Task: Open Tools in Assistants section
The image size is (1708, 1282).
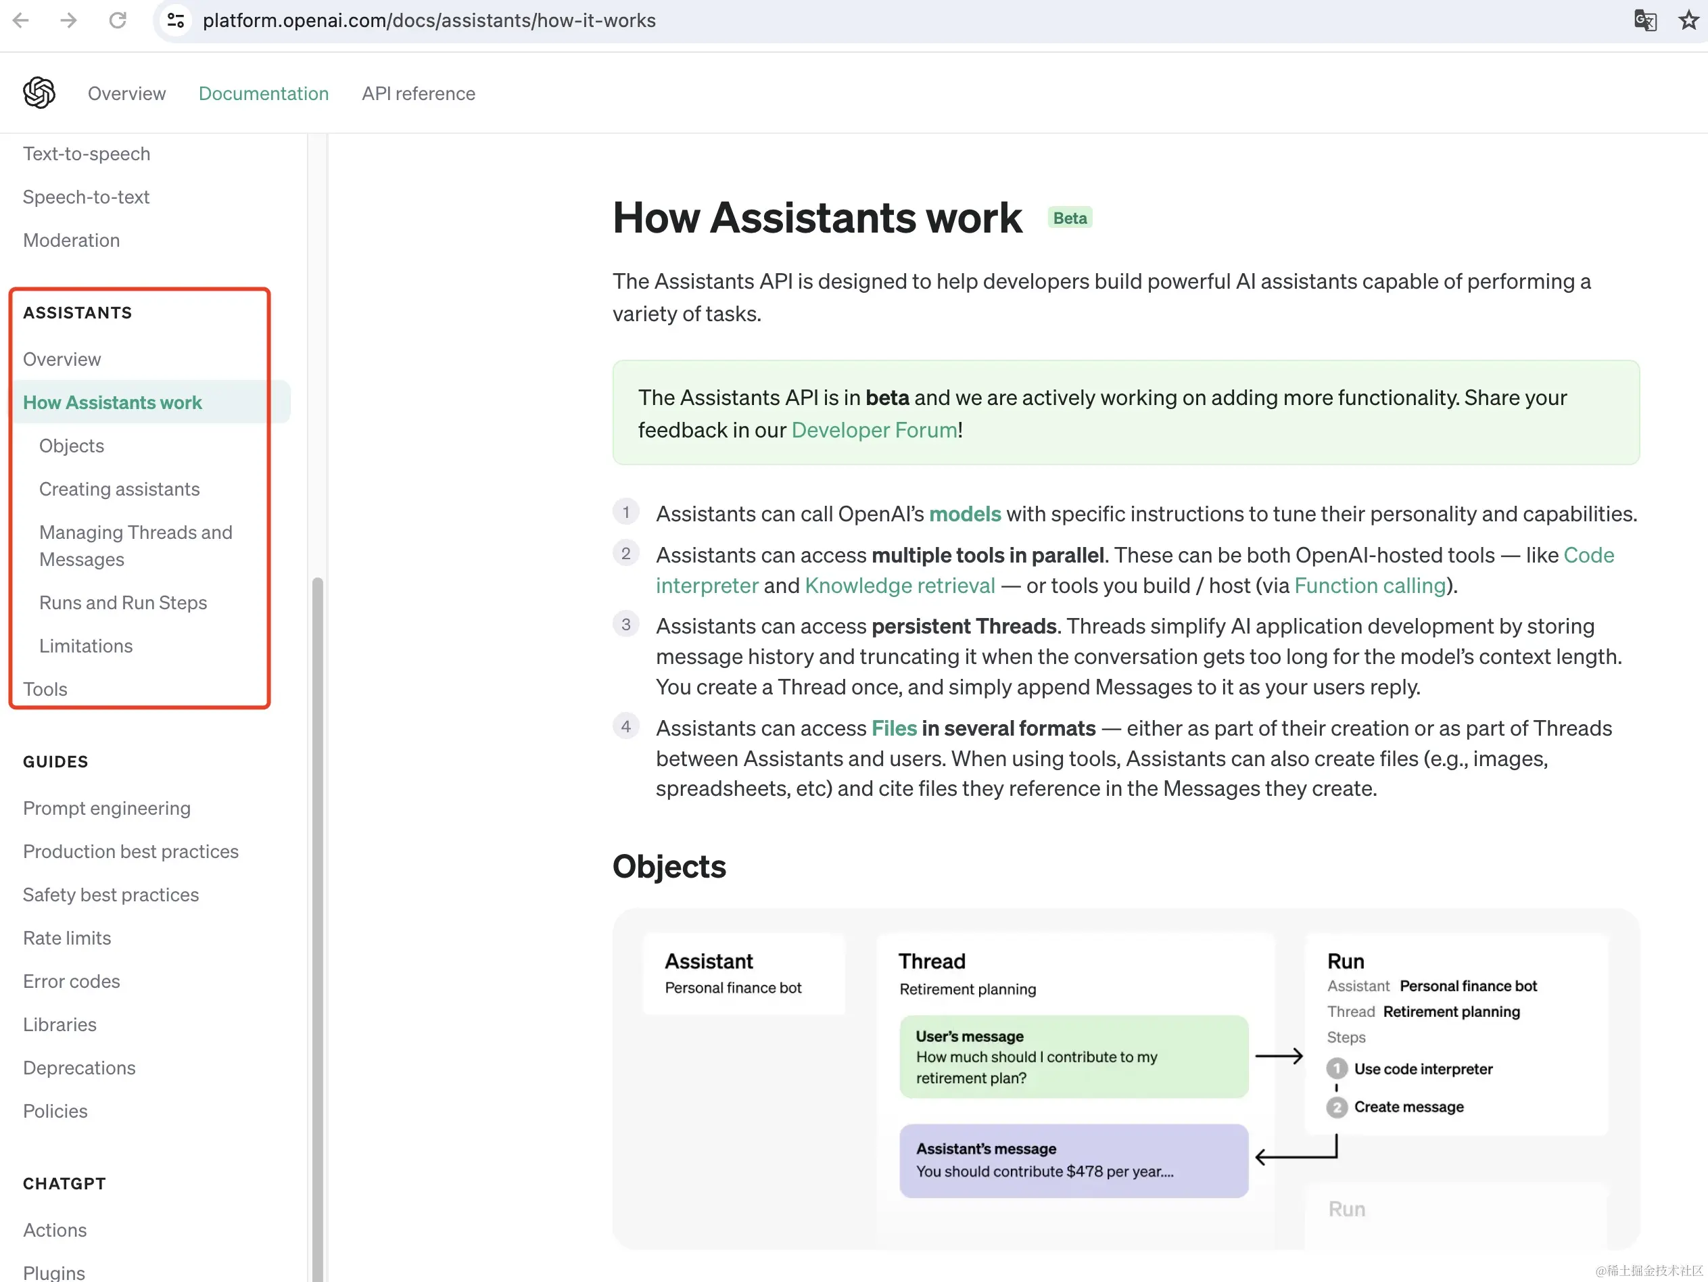Action: [45, 689]
